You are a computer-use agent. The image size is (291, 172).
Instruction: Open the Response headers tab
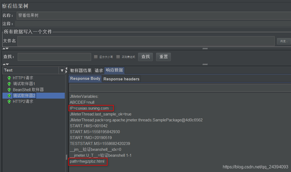coord(121,79)
